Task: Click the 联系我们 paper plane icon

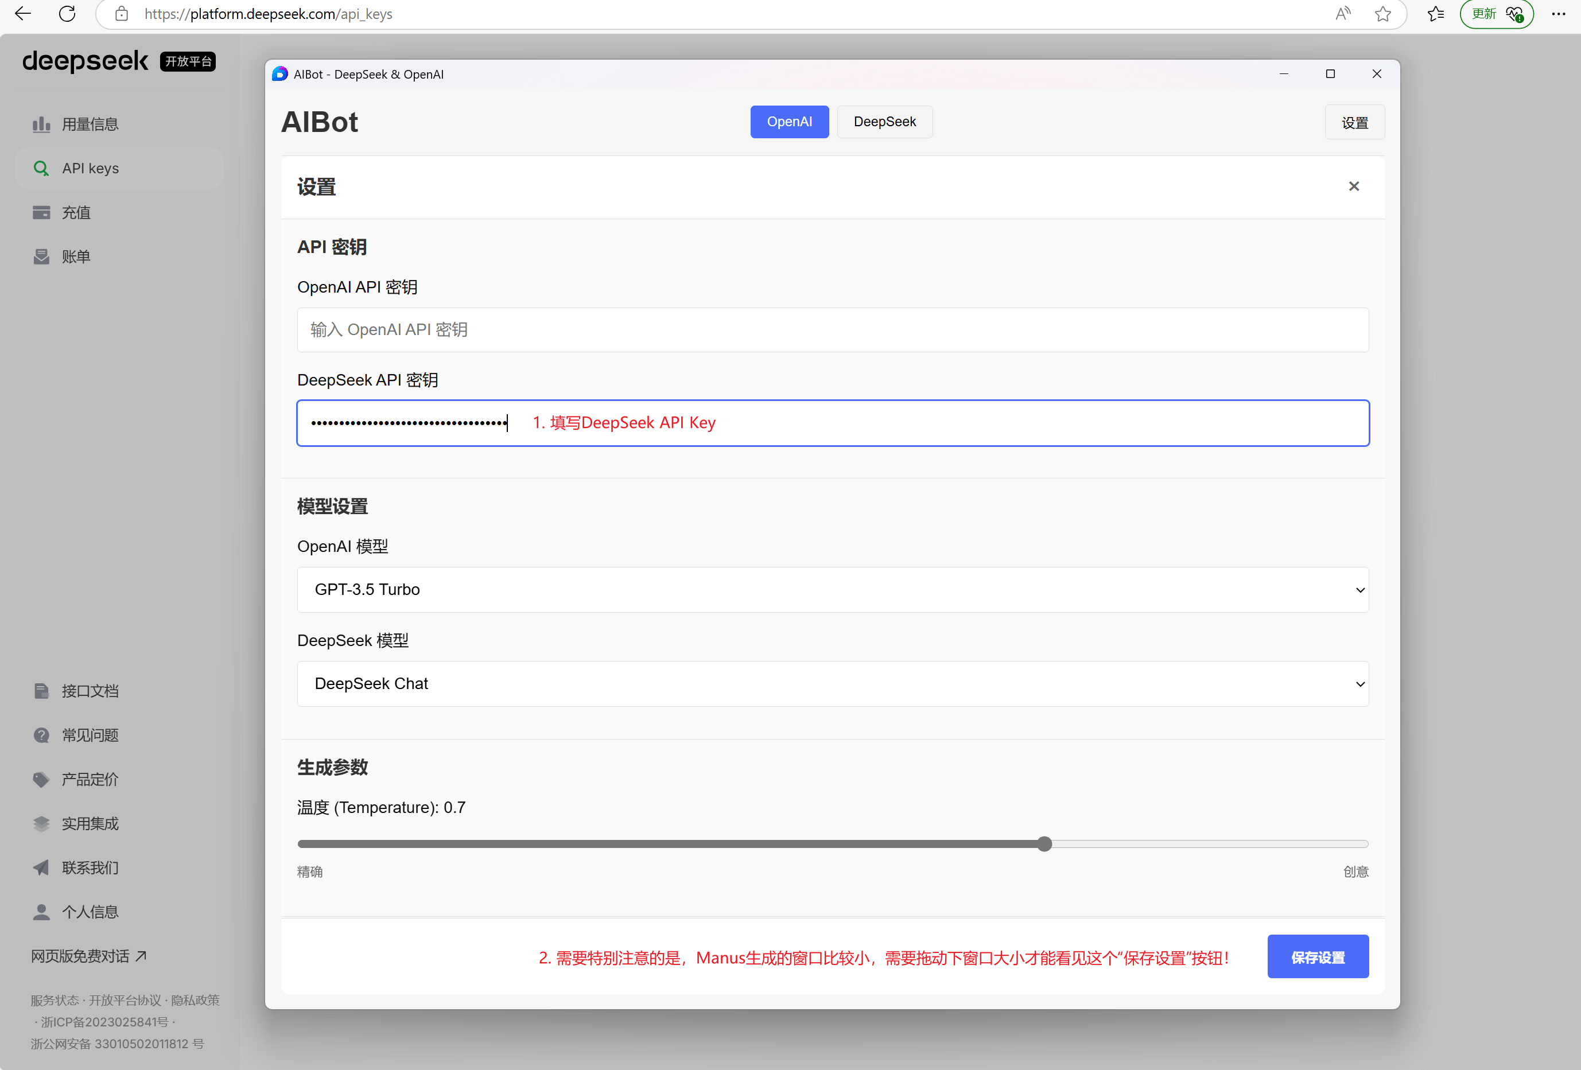Action: pos(41,868)
